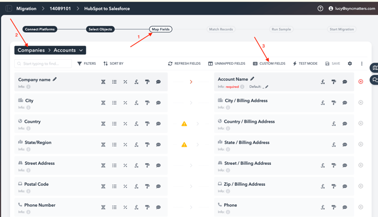Viewport: 378px width, 217px height.
Task: Remove the Country / Billing Address mapping
Action: (360, 123)
